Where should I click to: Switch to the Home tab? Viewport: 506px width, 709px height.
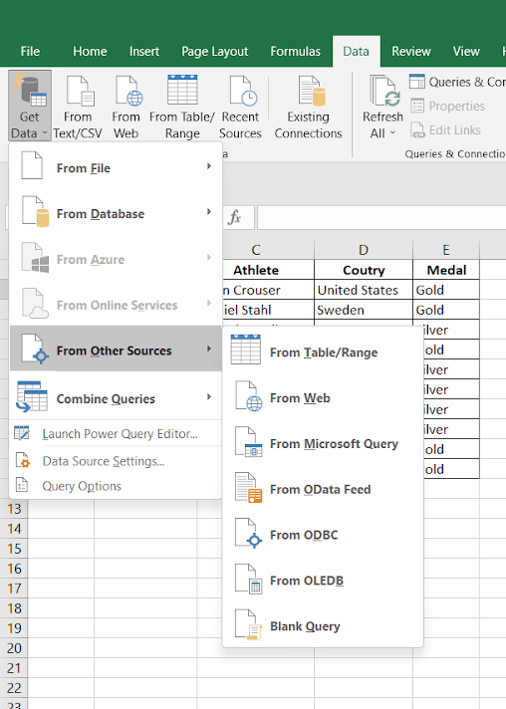click(90, 51)
